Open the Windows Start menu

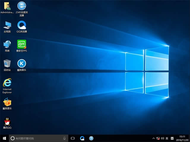[4, 138]
